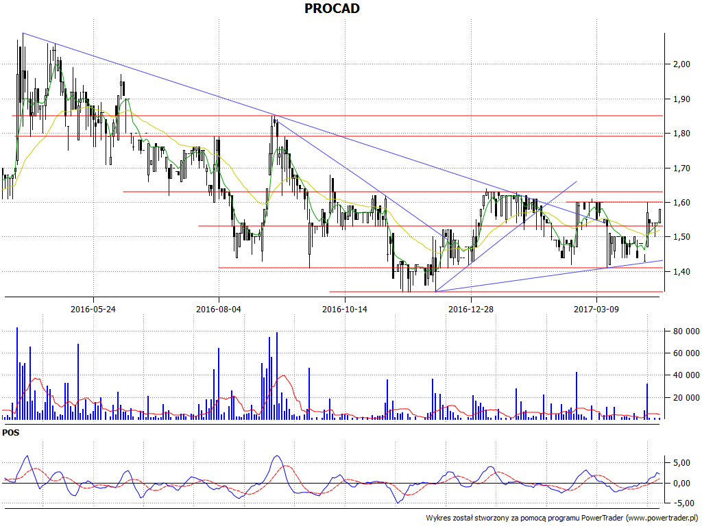Click the PROCAD chart title
This screenshot has width=702, height=526.
(x=332, y=8)
